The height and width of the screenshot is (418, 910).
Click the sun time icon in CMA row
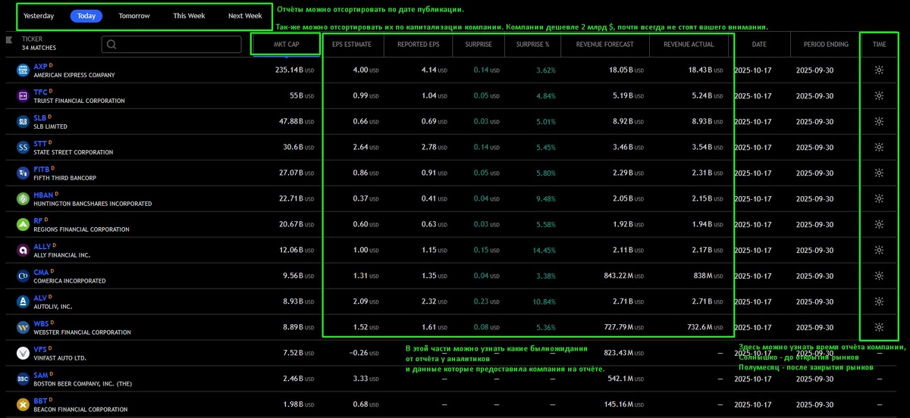879,276
